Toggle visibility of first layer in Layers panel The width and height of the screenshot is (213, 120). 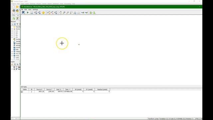(x=14, y=67)
